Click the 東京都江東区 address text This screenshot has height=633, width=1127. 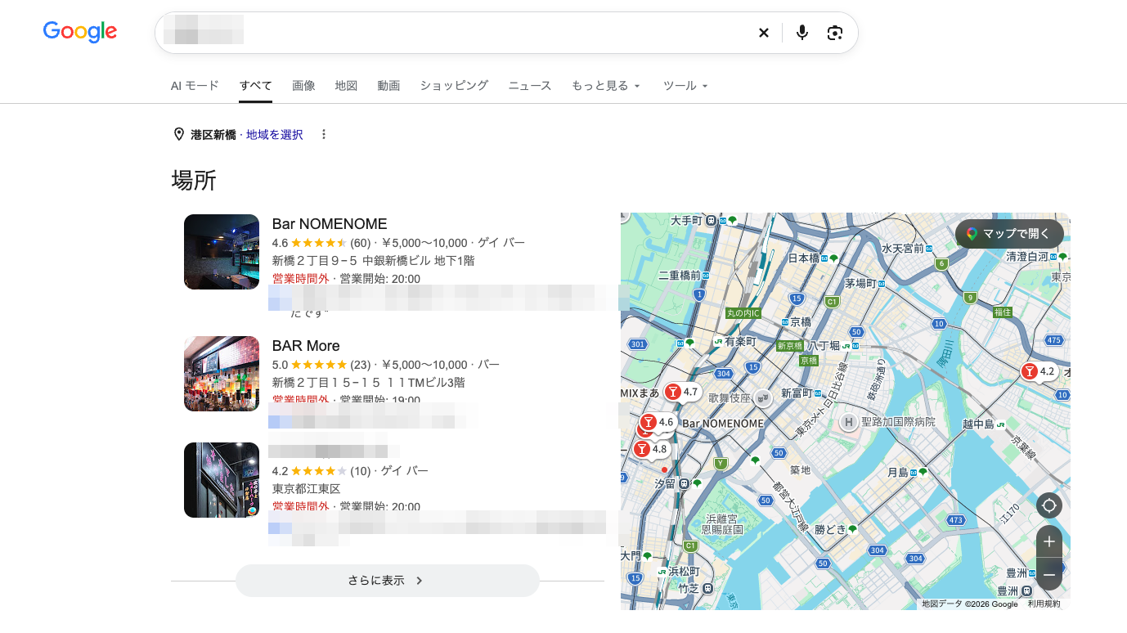click(x=306, y=489)
